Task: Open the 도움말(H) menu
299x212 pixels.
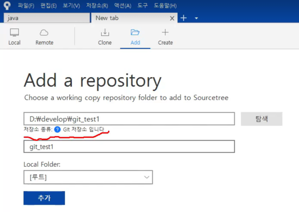Action: 165,6
